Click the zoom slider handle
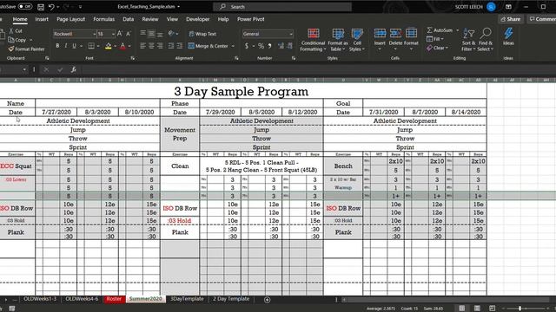Viewport: 556px width, 312px height. (520, 309)
